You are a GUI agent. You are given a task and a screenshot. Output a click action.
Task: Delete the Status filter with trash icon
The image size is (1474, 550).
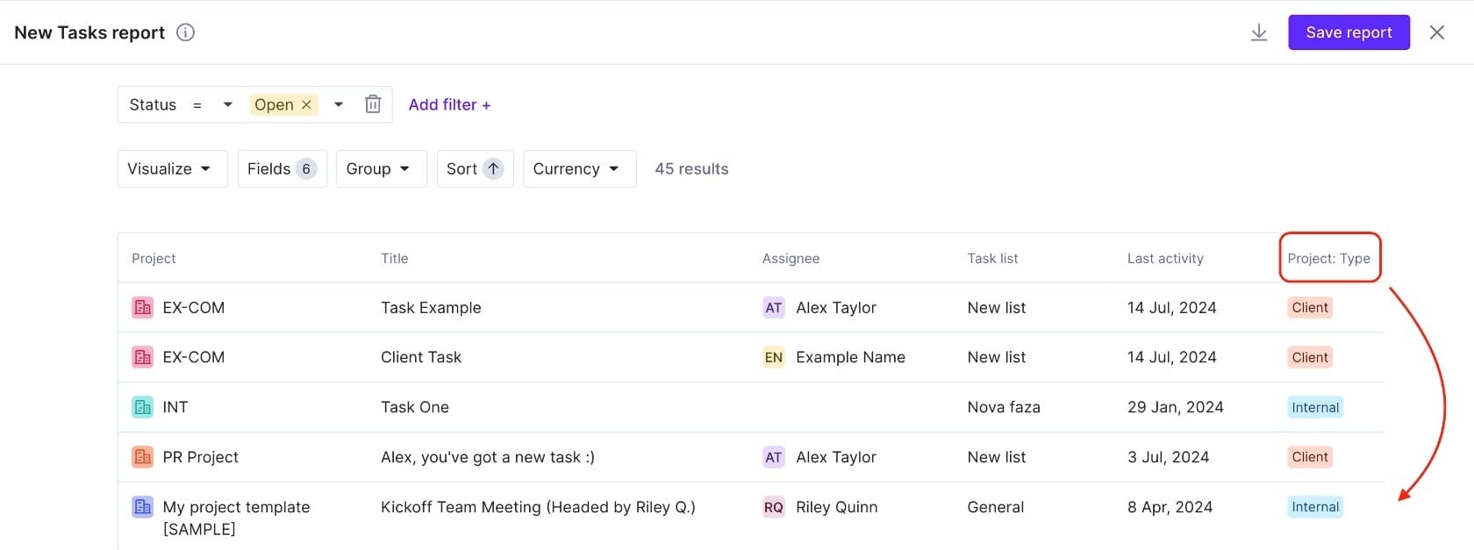click(373, 104)
